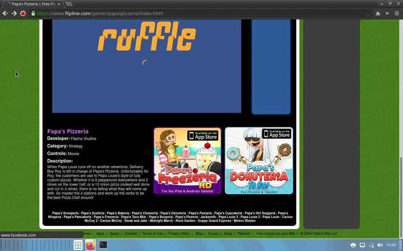The width and height of the screenshot is (403, 251).
Task: Select the Papa's Pizzeria browser tab
Action: [x=33, y=4]
